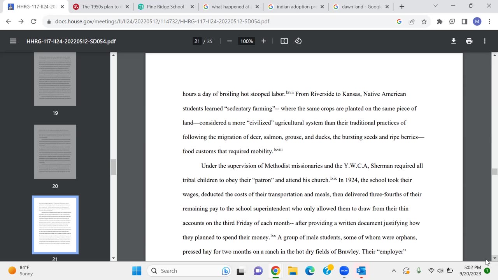This screenshot has height=280, width=498.
Task: Share this page icon
Action: (x=412, y=22)
